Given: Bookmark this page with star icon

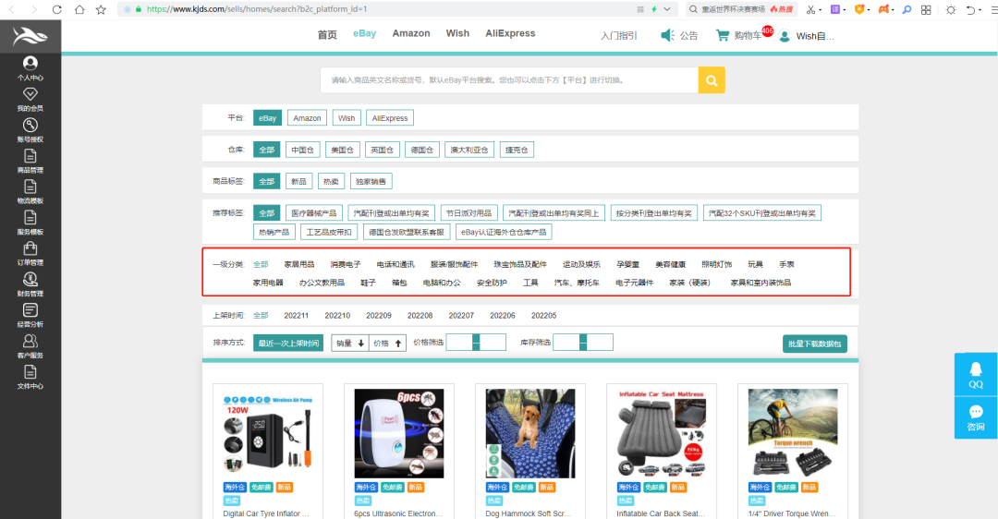Looking at the screenshot, I should [x=101, y=9].
